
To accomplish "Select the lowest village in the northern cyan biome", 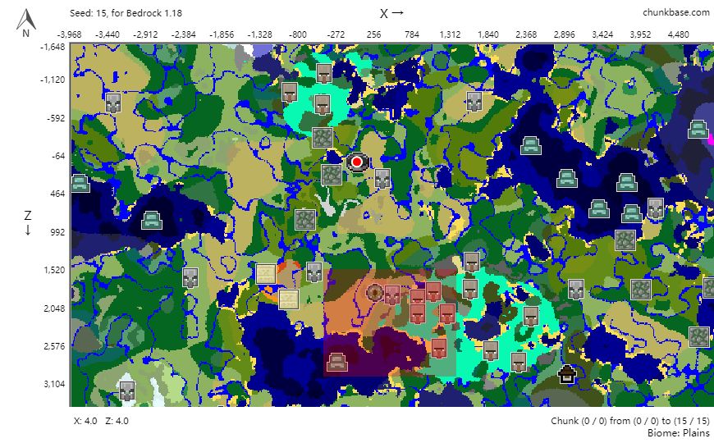I will (322, 105).
